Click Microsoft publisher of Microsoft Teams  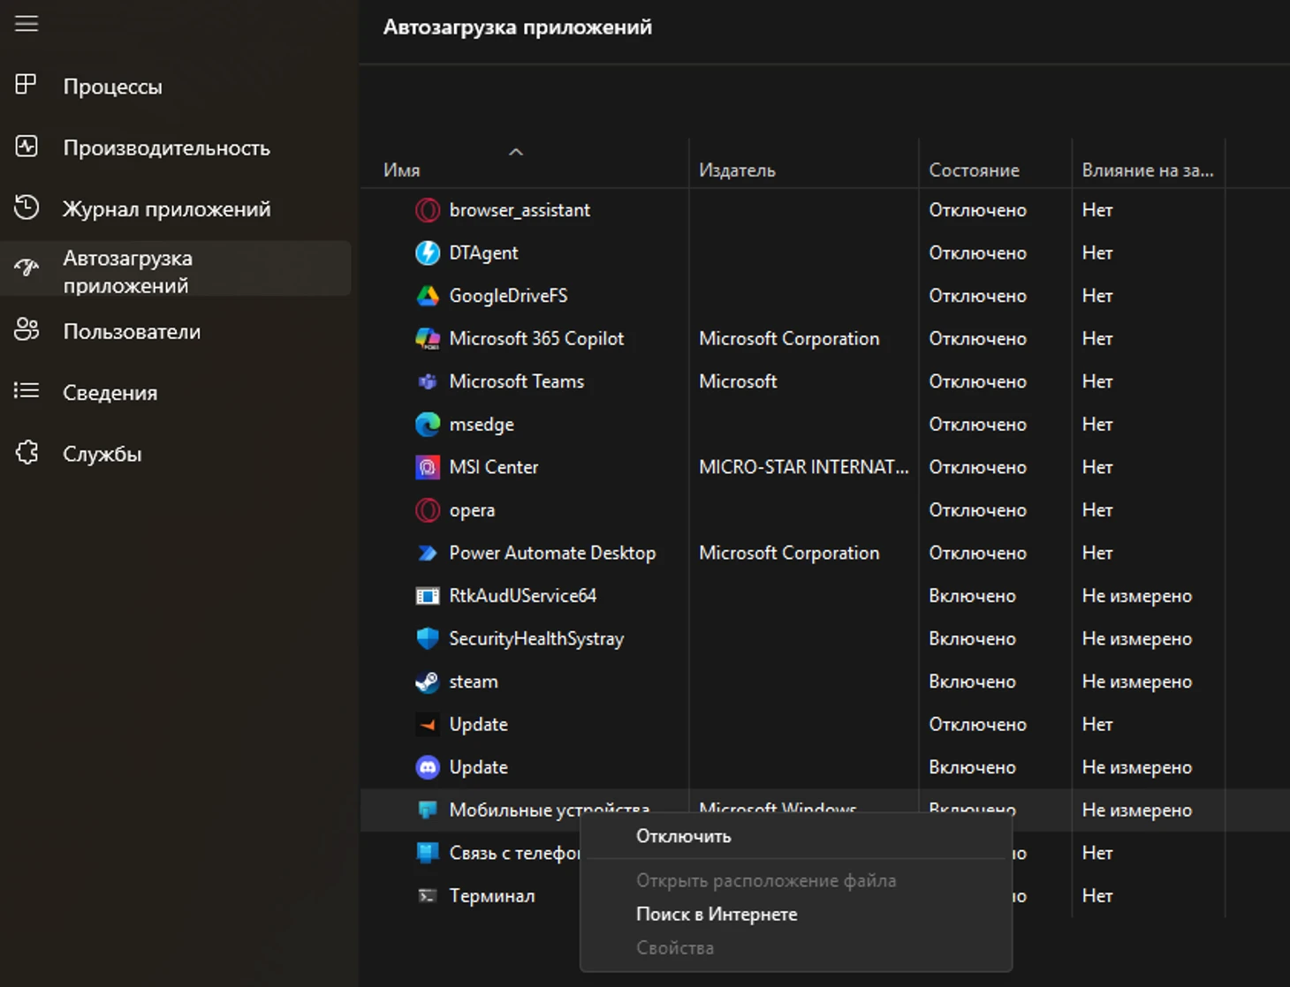click(738, 381)
